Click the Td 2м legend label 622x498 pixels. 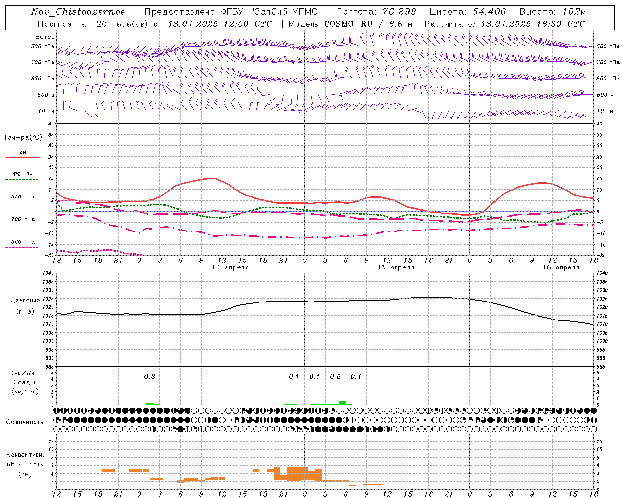click(22, 174)
